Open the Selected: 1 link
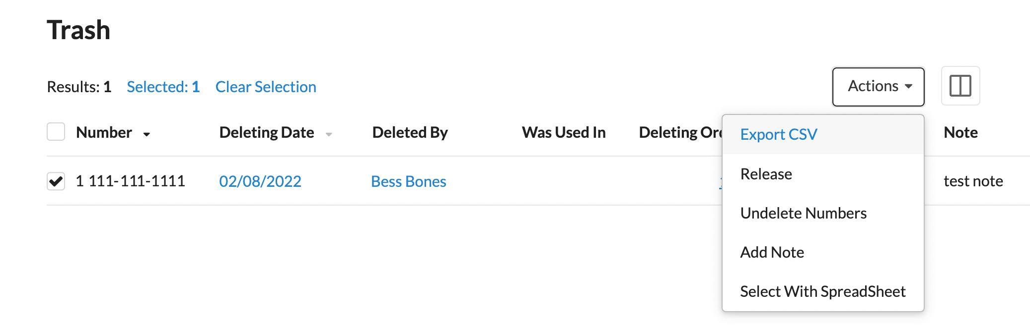This screenshot has width=1030, height=331. point(163,87)
